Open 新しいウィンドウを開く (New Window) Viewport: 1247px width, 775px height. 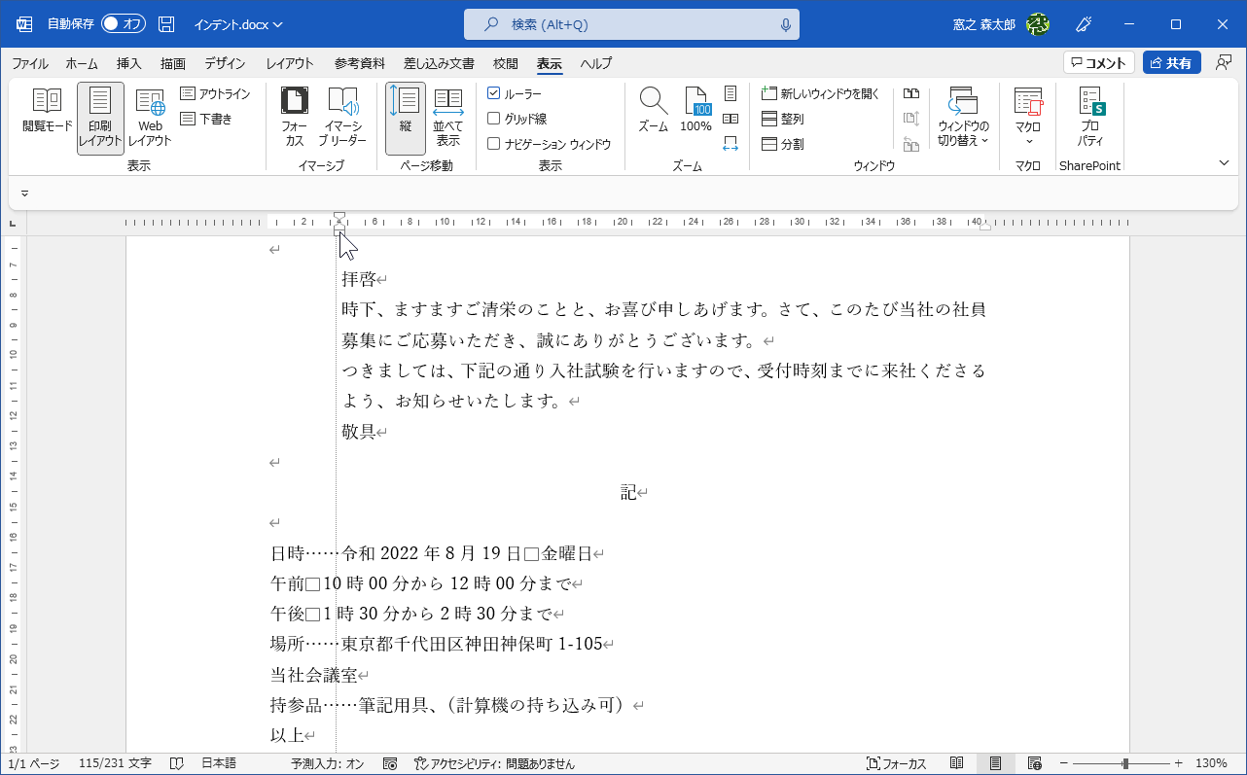point(820,93)
